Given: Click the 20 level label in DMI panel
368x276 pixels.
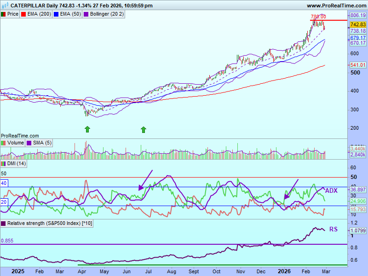Looking at the screenshot, I should [x=4, y=202].
